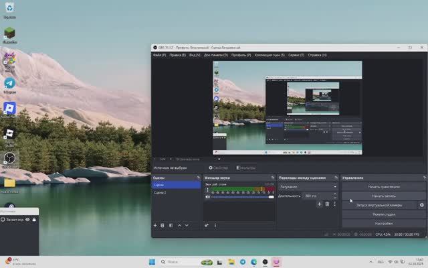This screenshot has height=268, width=428.
Task: Click the Начать запись button
Action: coord(384,195)
